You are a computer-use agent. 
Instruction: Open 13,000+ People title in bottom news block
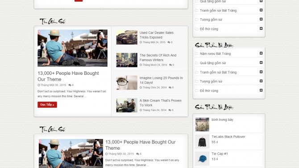[140, 145]
